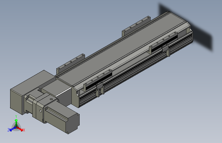Select the rear mounting bracket near the motor end
The width and height of the screenshot is (222, 143).
(70, 64)
